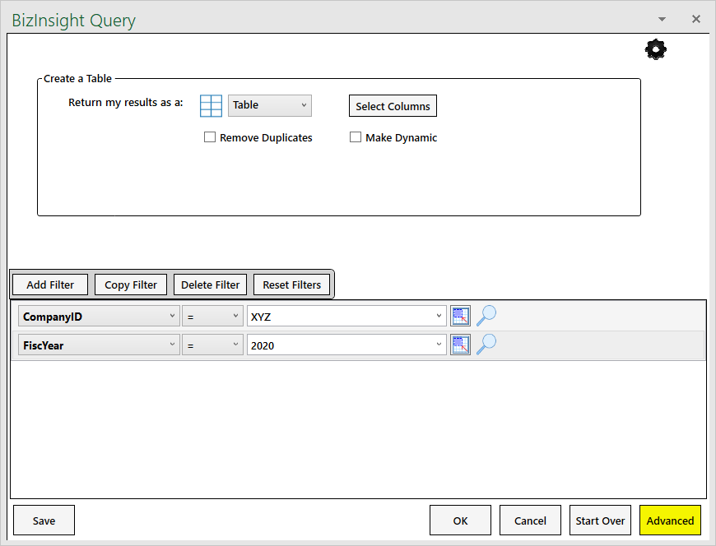Image resolution: width=716 pixels, height=546 pixels.
Task: Click Reset Filters
Action: (x=292, y=285)
